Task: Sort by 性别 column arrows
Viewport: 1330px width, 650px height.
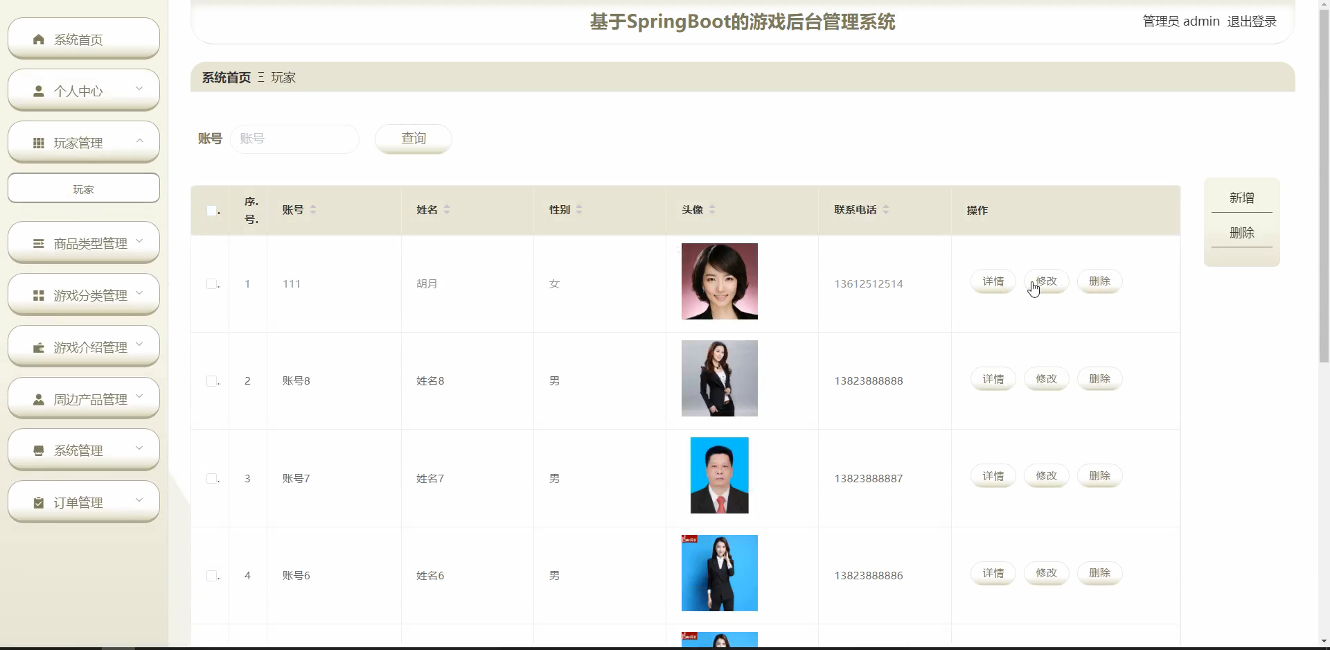Action: tap(579, 209)
